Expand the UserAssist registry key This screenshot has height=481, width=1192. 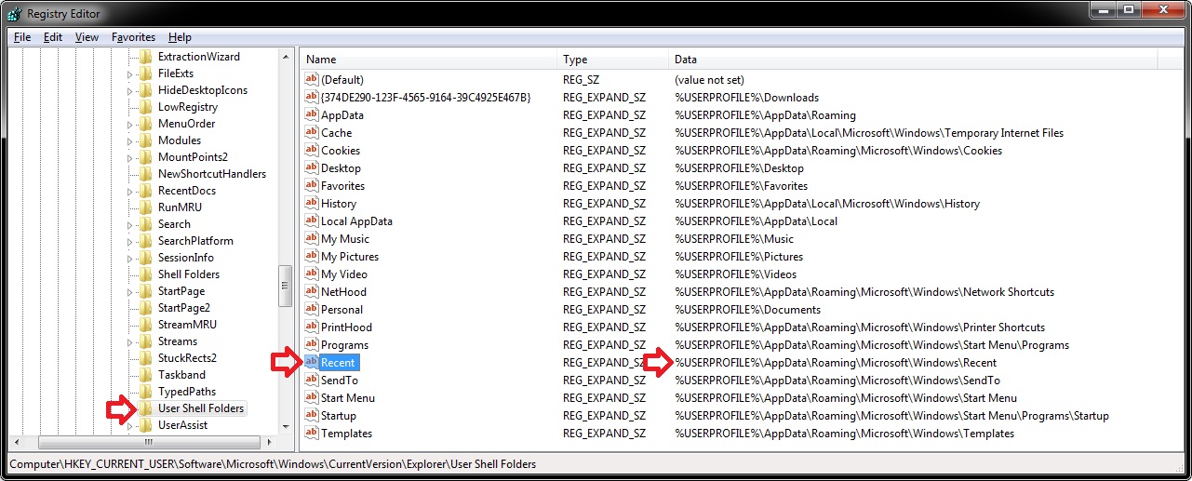pos(130,425)
